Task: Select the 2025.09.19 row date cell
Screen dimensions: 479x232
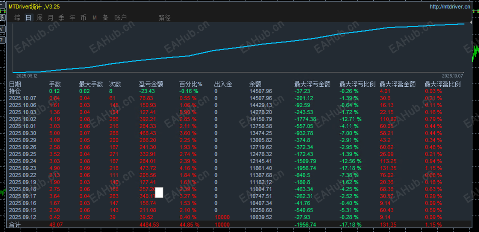Action: tap(22, 182)
